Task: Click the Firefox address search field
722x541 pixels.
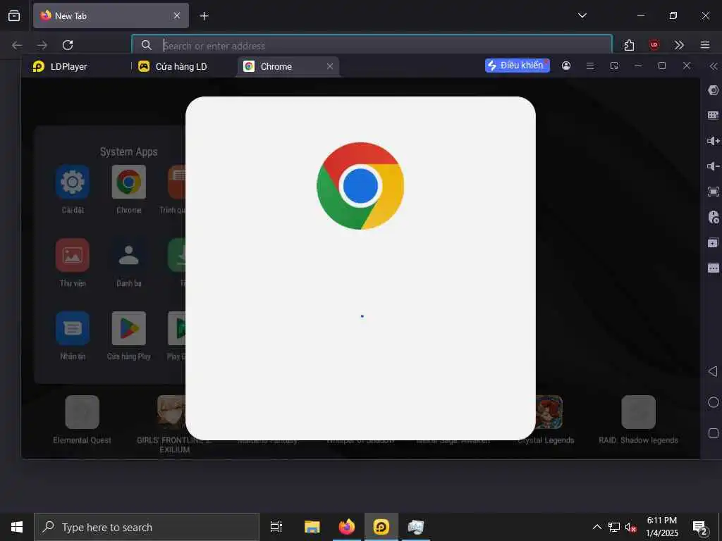Action: [372, 45]
